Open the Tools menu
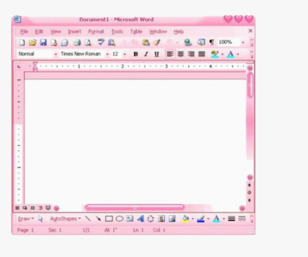Image resolution: width=308 pixels, height=257 pixels. click(x=117, y=31)
